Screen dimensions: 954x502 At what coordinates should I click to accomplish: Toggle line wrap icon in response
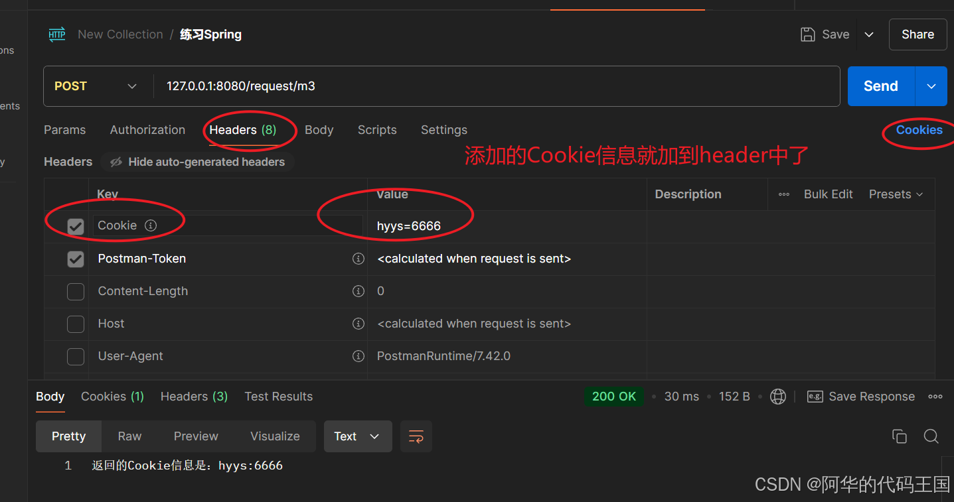416,436
